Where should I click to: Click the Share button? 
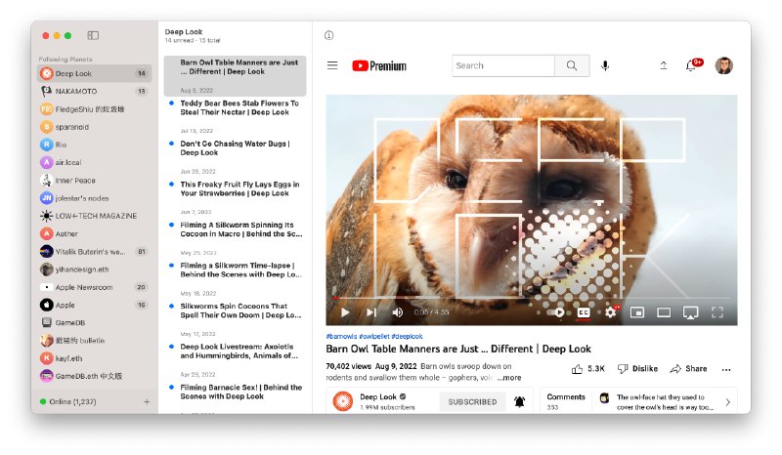coord(688,369)
